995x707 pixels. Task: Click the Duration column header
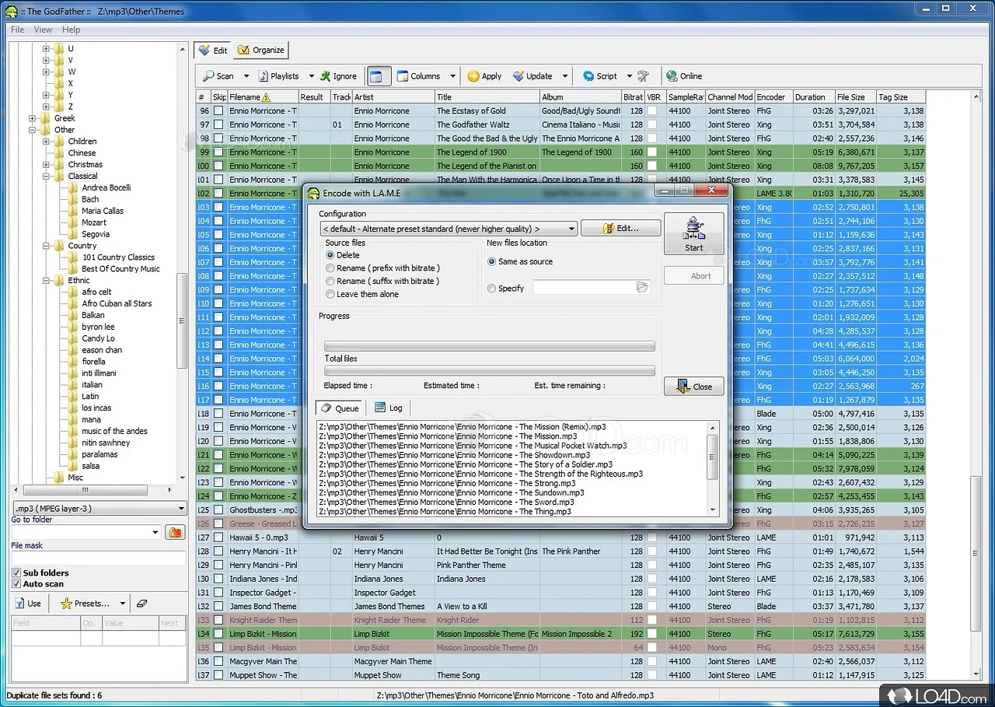tap(813, 97)
